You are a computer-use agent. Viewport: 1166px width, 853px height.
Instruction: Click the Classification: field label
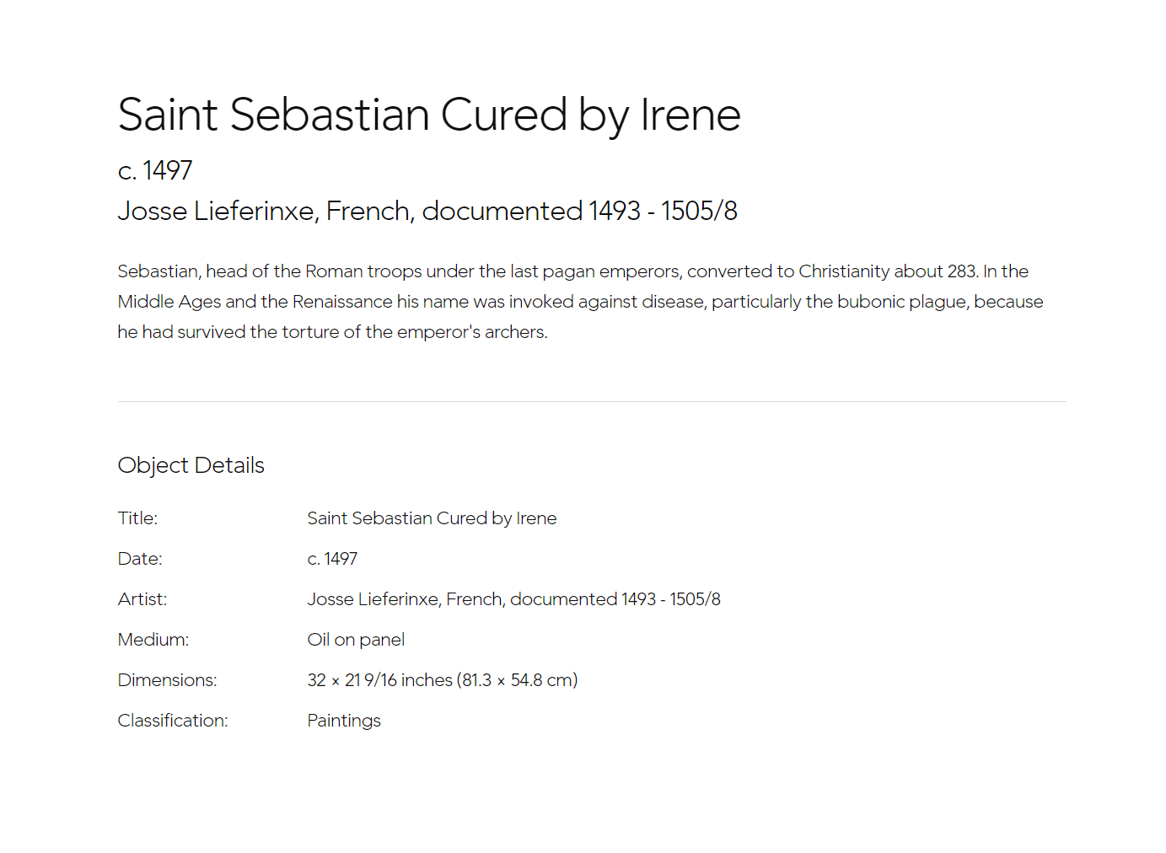tap(173, 721)
